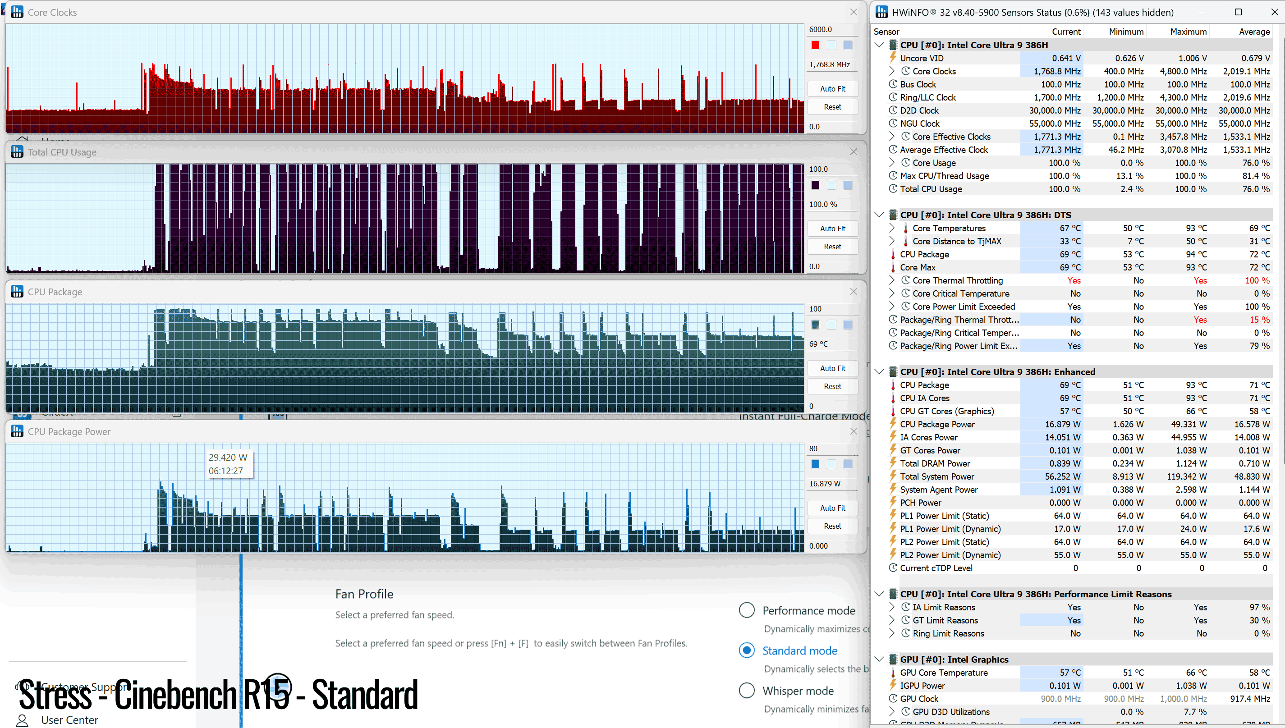Select Whisper mode fan profile
The image size is (1285, 728).
(747, 691)
